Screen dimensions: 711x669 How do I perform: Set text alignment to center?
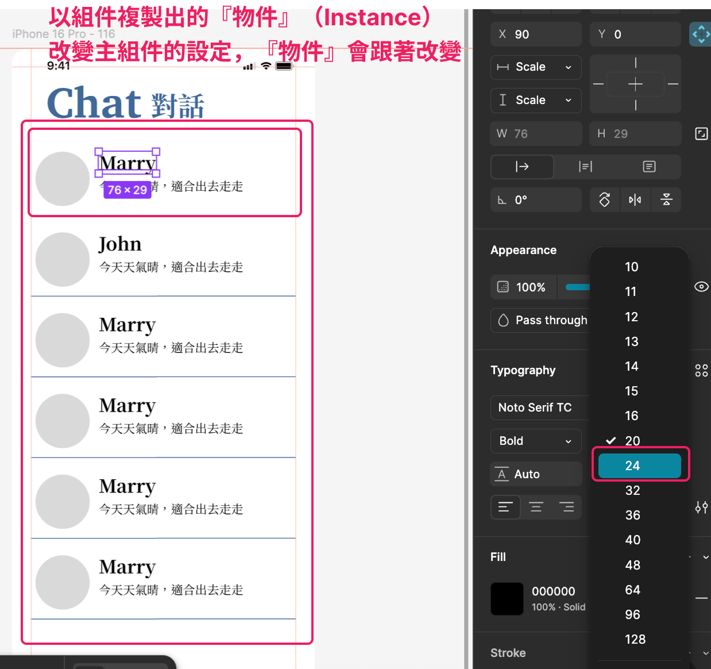click(x=536, y=507)
